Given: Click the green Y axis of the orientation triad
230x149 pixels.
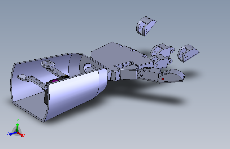Looking at the screenshot, I should tap(18, 128).
